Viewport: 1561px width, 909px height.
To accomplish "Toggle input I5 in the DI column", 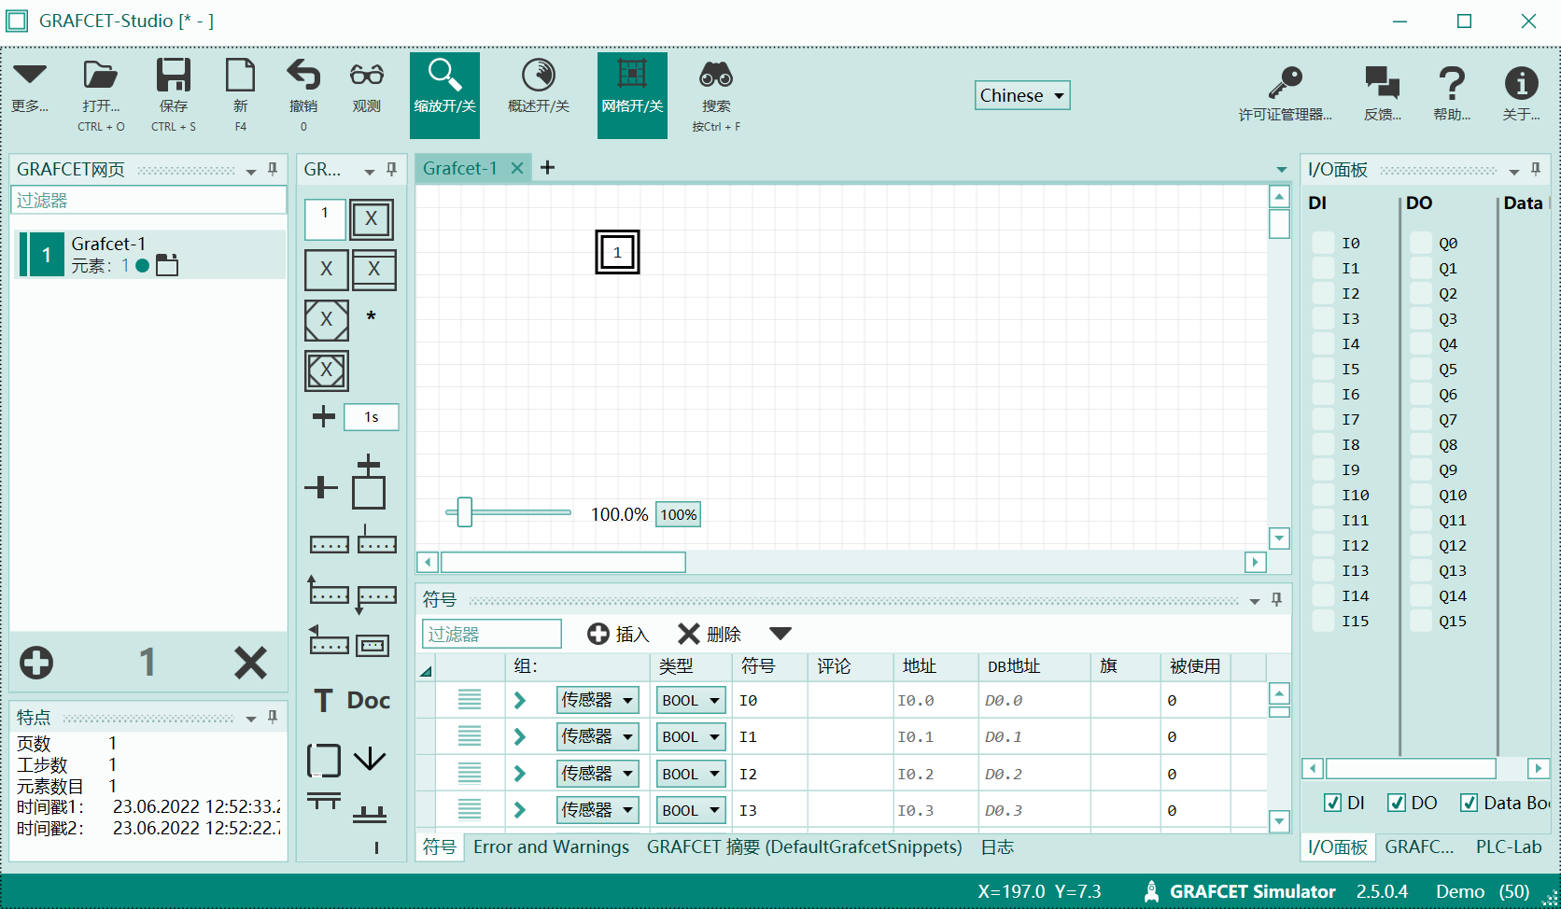I will (1323, 369).
